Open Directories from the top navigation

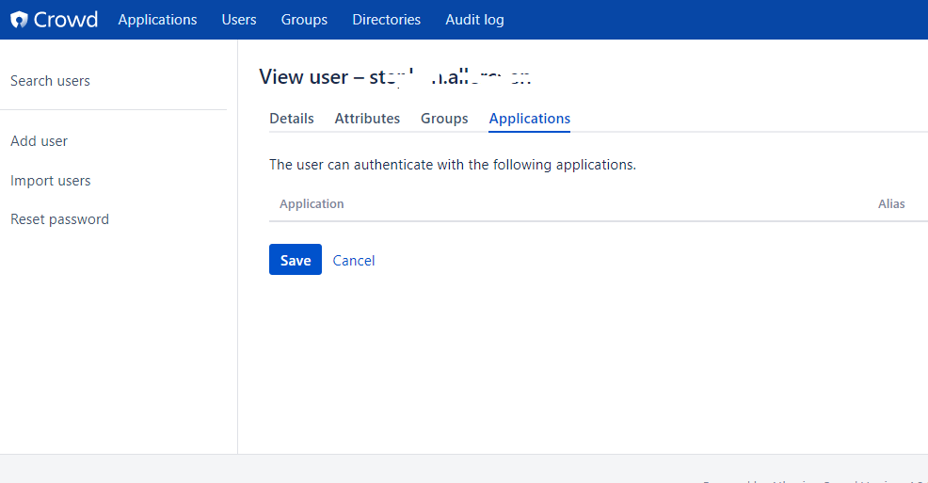click(x=387, y=20)
